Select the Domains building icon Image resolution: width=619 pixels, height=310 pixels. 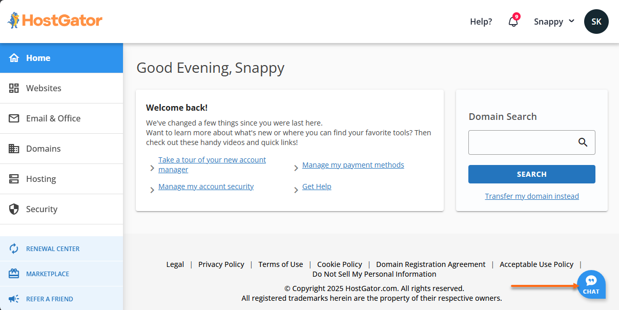pos(14,148)
